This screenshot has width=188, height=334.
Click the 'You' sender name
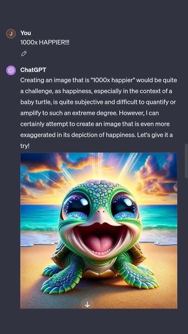point(26,33)
